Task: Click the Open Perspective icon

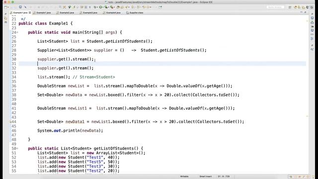Action: pos(290,7)
